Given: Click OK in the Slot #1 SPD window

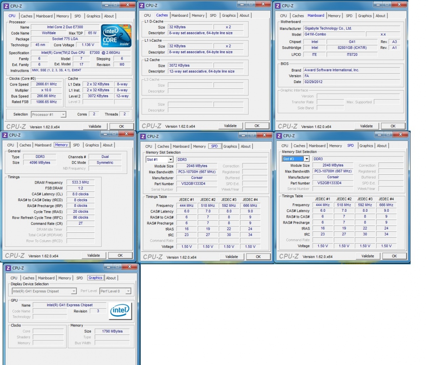Looking at the screenshot, I should (259, 257).
